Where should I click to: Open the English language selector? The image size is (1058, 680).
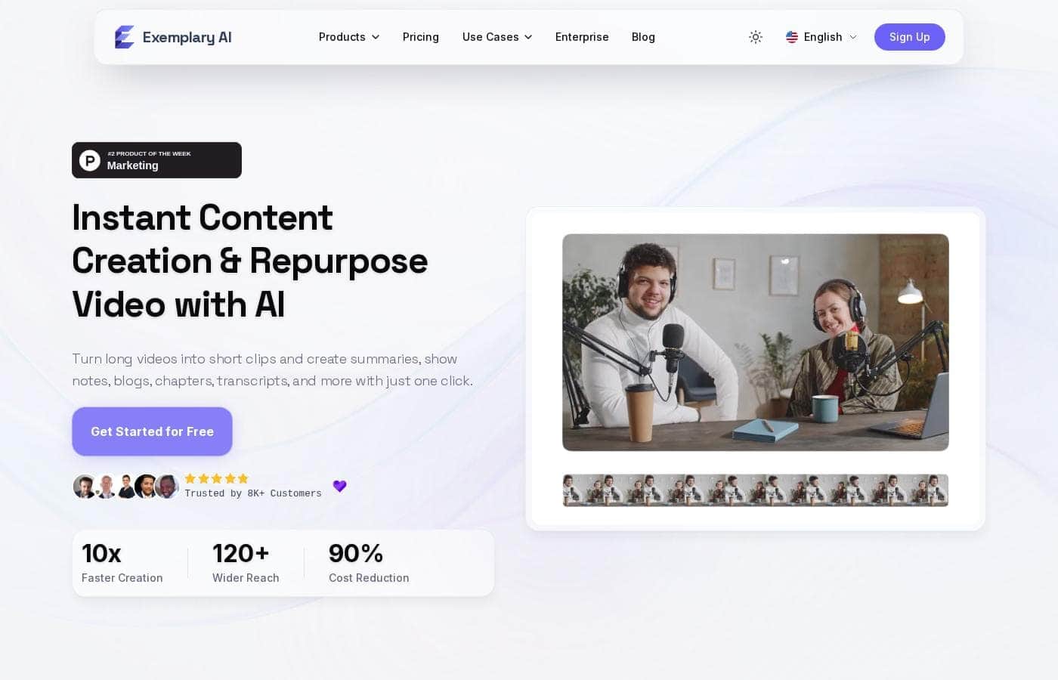(821, 37)
